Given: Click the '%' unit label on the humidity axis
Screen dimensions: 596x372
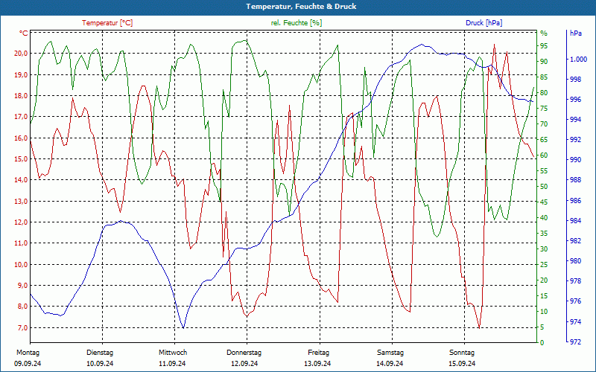Looking at the screenshot, I should point(544,33).
